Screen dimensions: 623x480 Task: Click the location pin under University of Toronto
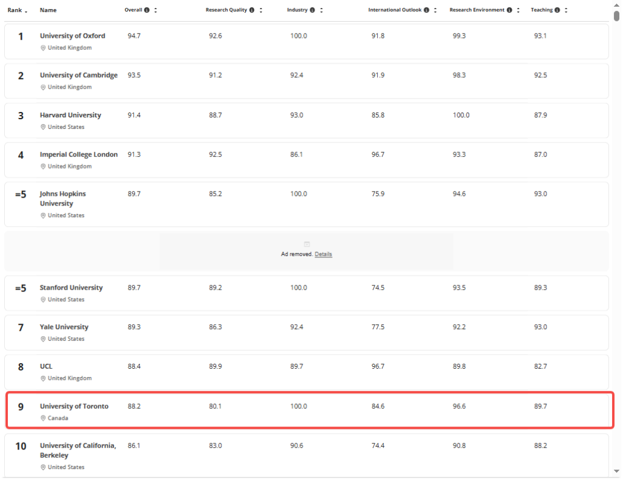(43, 419)
